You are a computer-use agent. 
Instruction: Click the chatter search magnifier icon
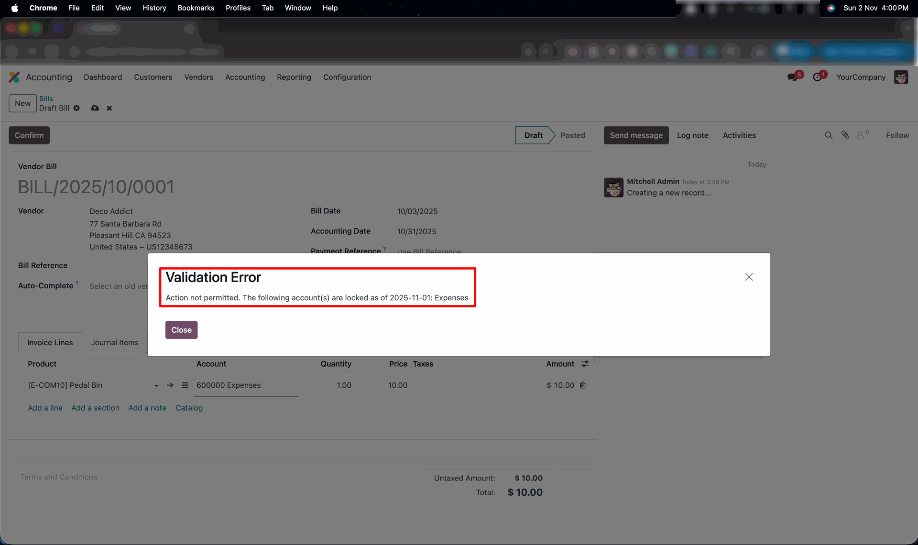pos(829,135)
